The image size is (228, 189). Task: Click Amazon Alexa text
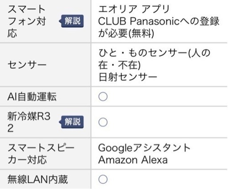[x=133, y=160]
